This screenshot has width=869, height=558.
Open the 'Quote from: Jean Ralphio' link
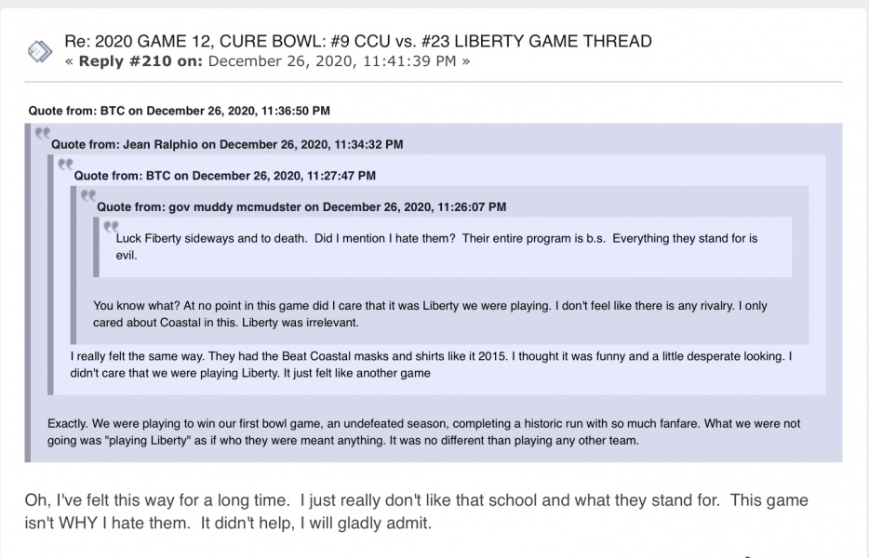tap(227, 144)
